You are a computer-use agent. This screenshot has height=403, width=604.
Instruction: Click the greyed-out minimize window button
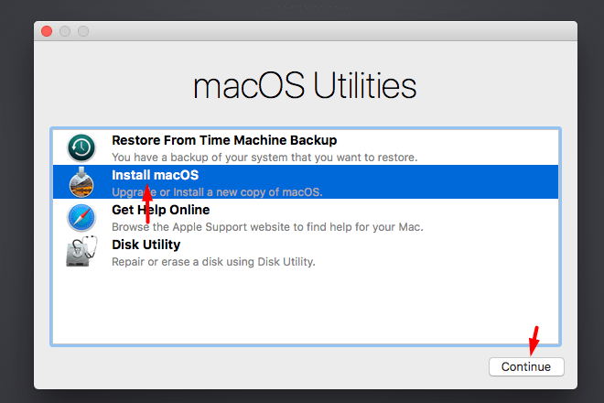pos(65,31)
